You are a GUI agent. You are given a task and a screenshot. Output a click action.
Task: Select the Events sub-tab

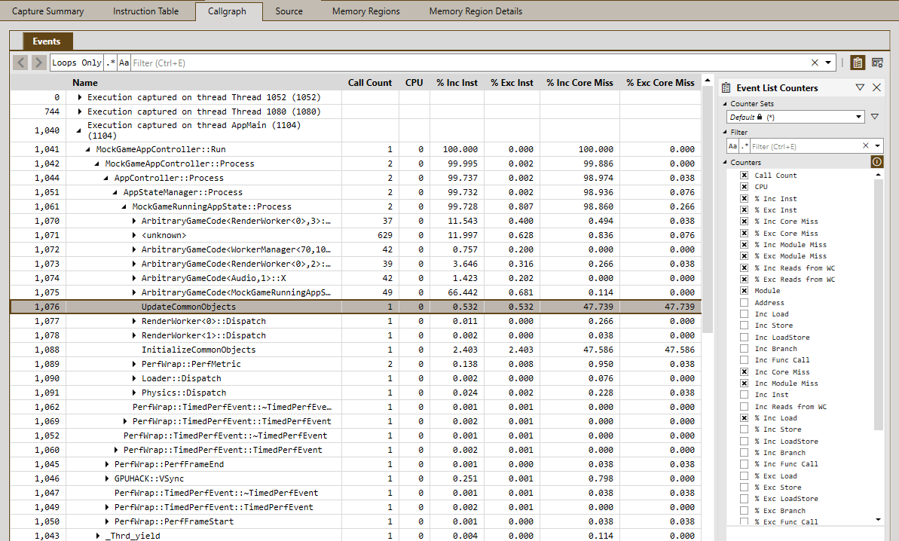[x=47, y=41]
